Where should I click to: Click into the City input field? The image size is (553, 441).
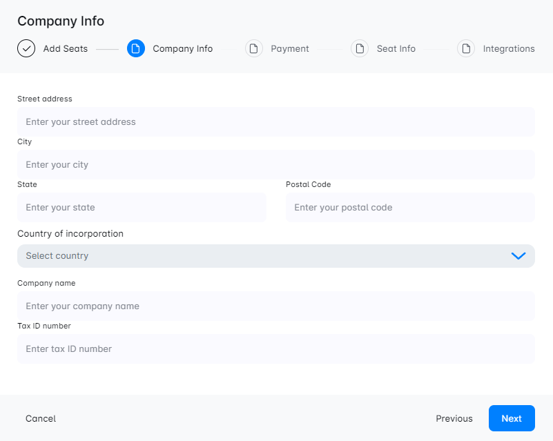pos(275,165)
